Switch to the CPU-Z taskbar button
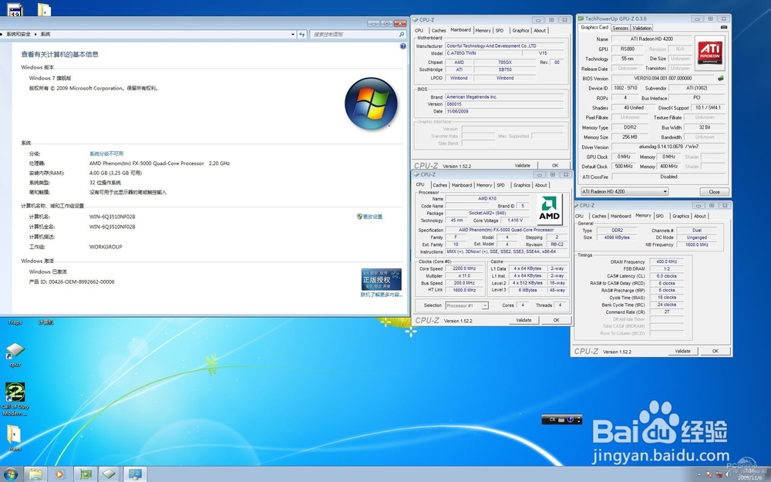Viewport: 771px width, 482px height. pos(109,474)
